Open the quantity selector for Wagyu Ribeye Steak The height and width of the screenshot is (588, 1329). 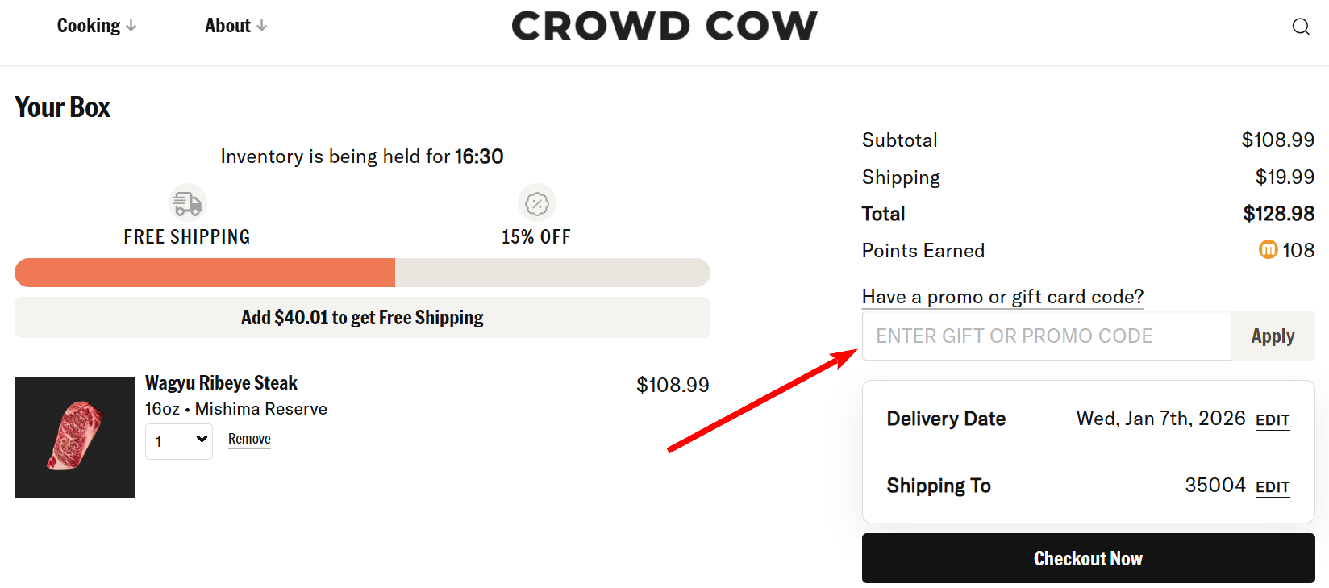pyautogui.click(x=178, y=441)
